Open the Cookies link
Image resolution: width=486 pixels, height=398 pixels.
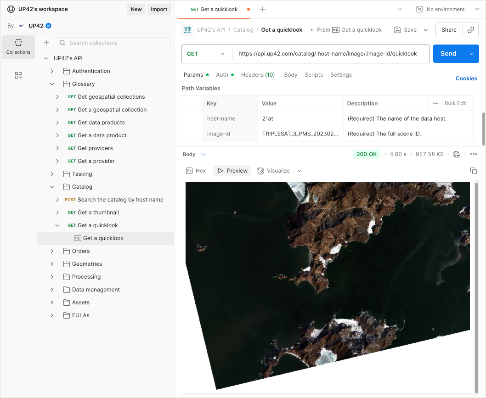[x=466, y=78]
